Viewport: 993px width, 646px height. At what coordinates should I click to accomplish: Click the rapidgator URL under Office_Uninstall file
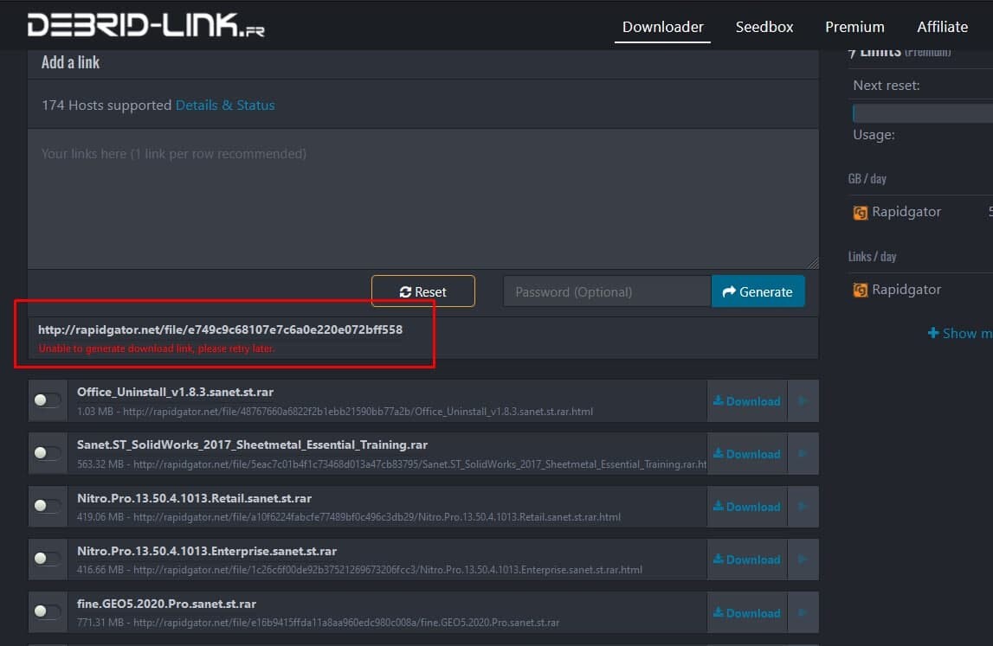358,412
